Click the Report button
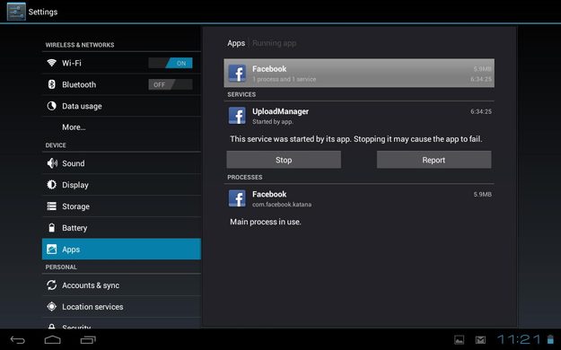This screenshot has height=350, width=561. tap(434, 160)
